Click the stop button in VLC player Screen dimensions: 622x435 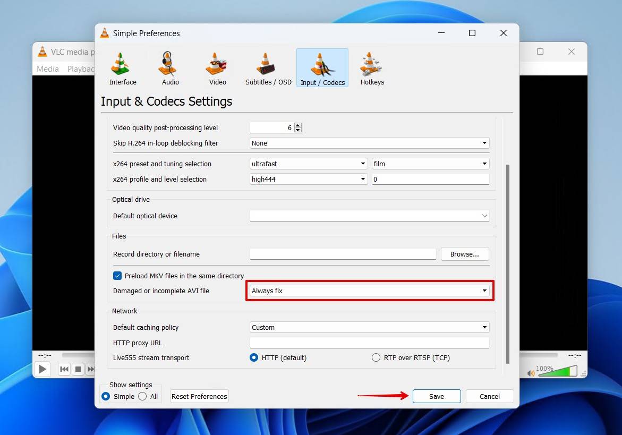pos(78,369)
